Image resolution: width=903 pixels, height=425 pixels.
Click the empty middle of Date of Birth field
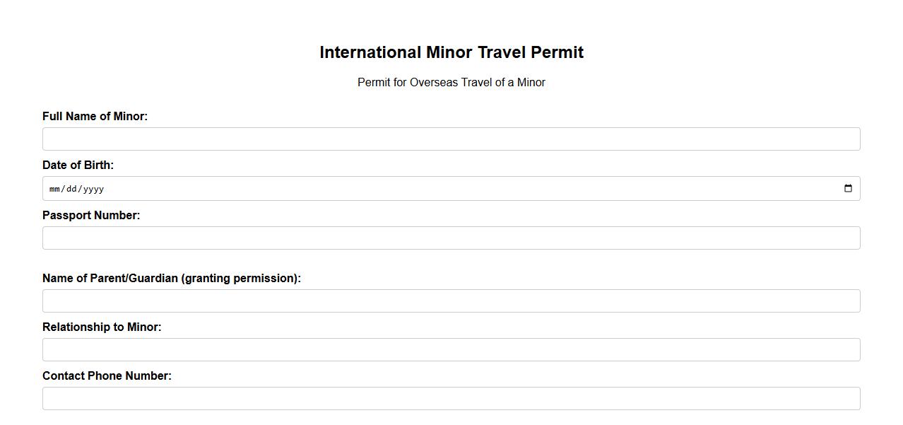pyautogui.click(x=452, y=189)
